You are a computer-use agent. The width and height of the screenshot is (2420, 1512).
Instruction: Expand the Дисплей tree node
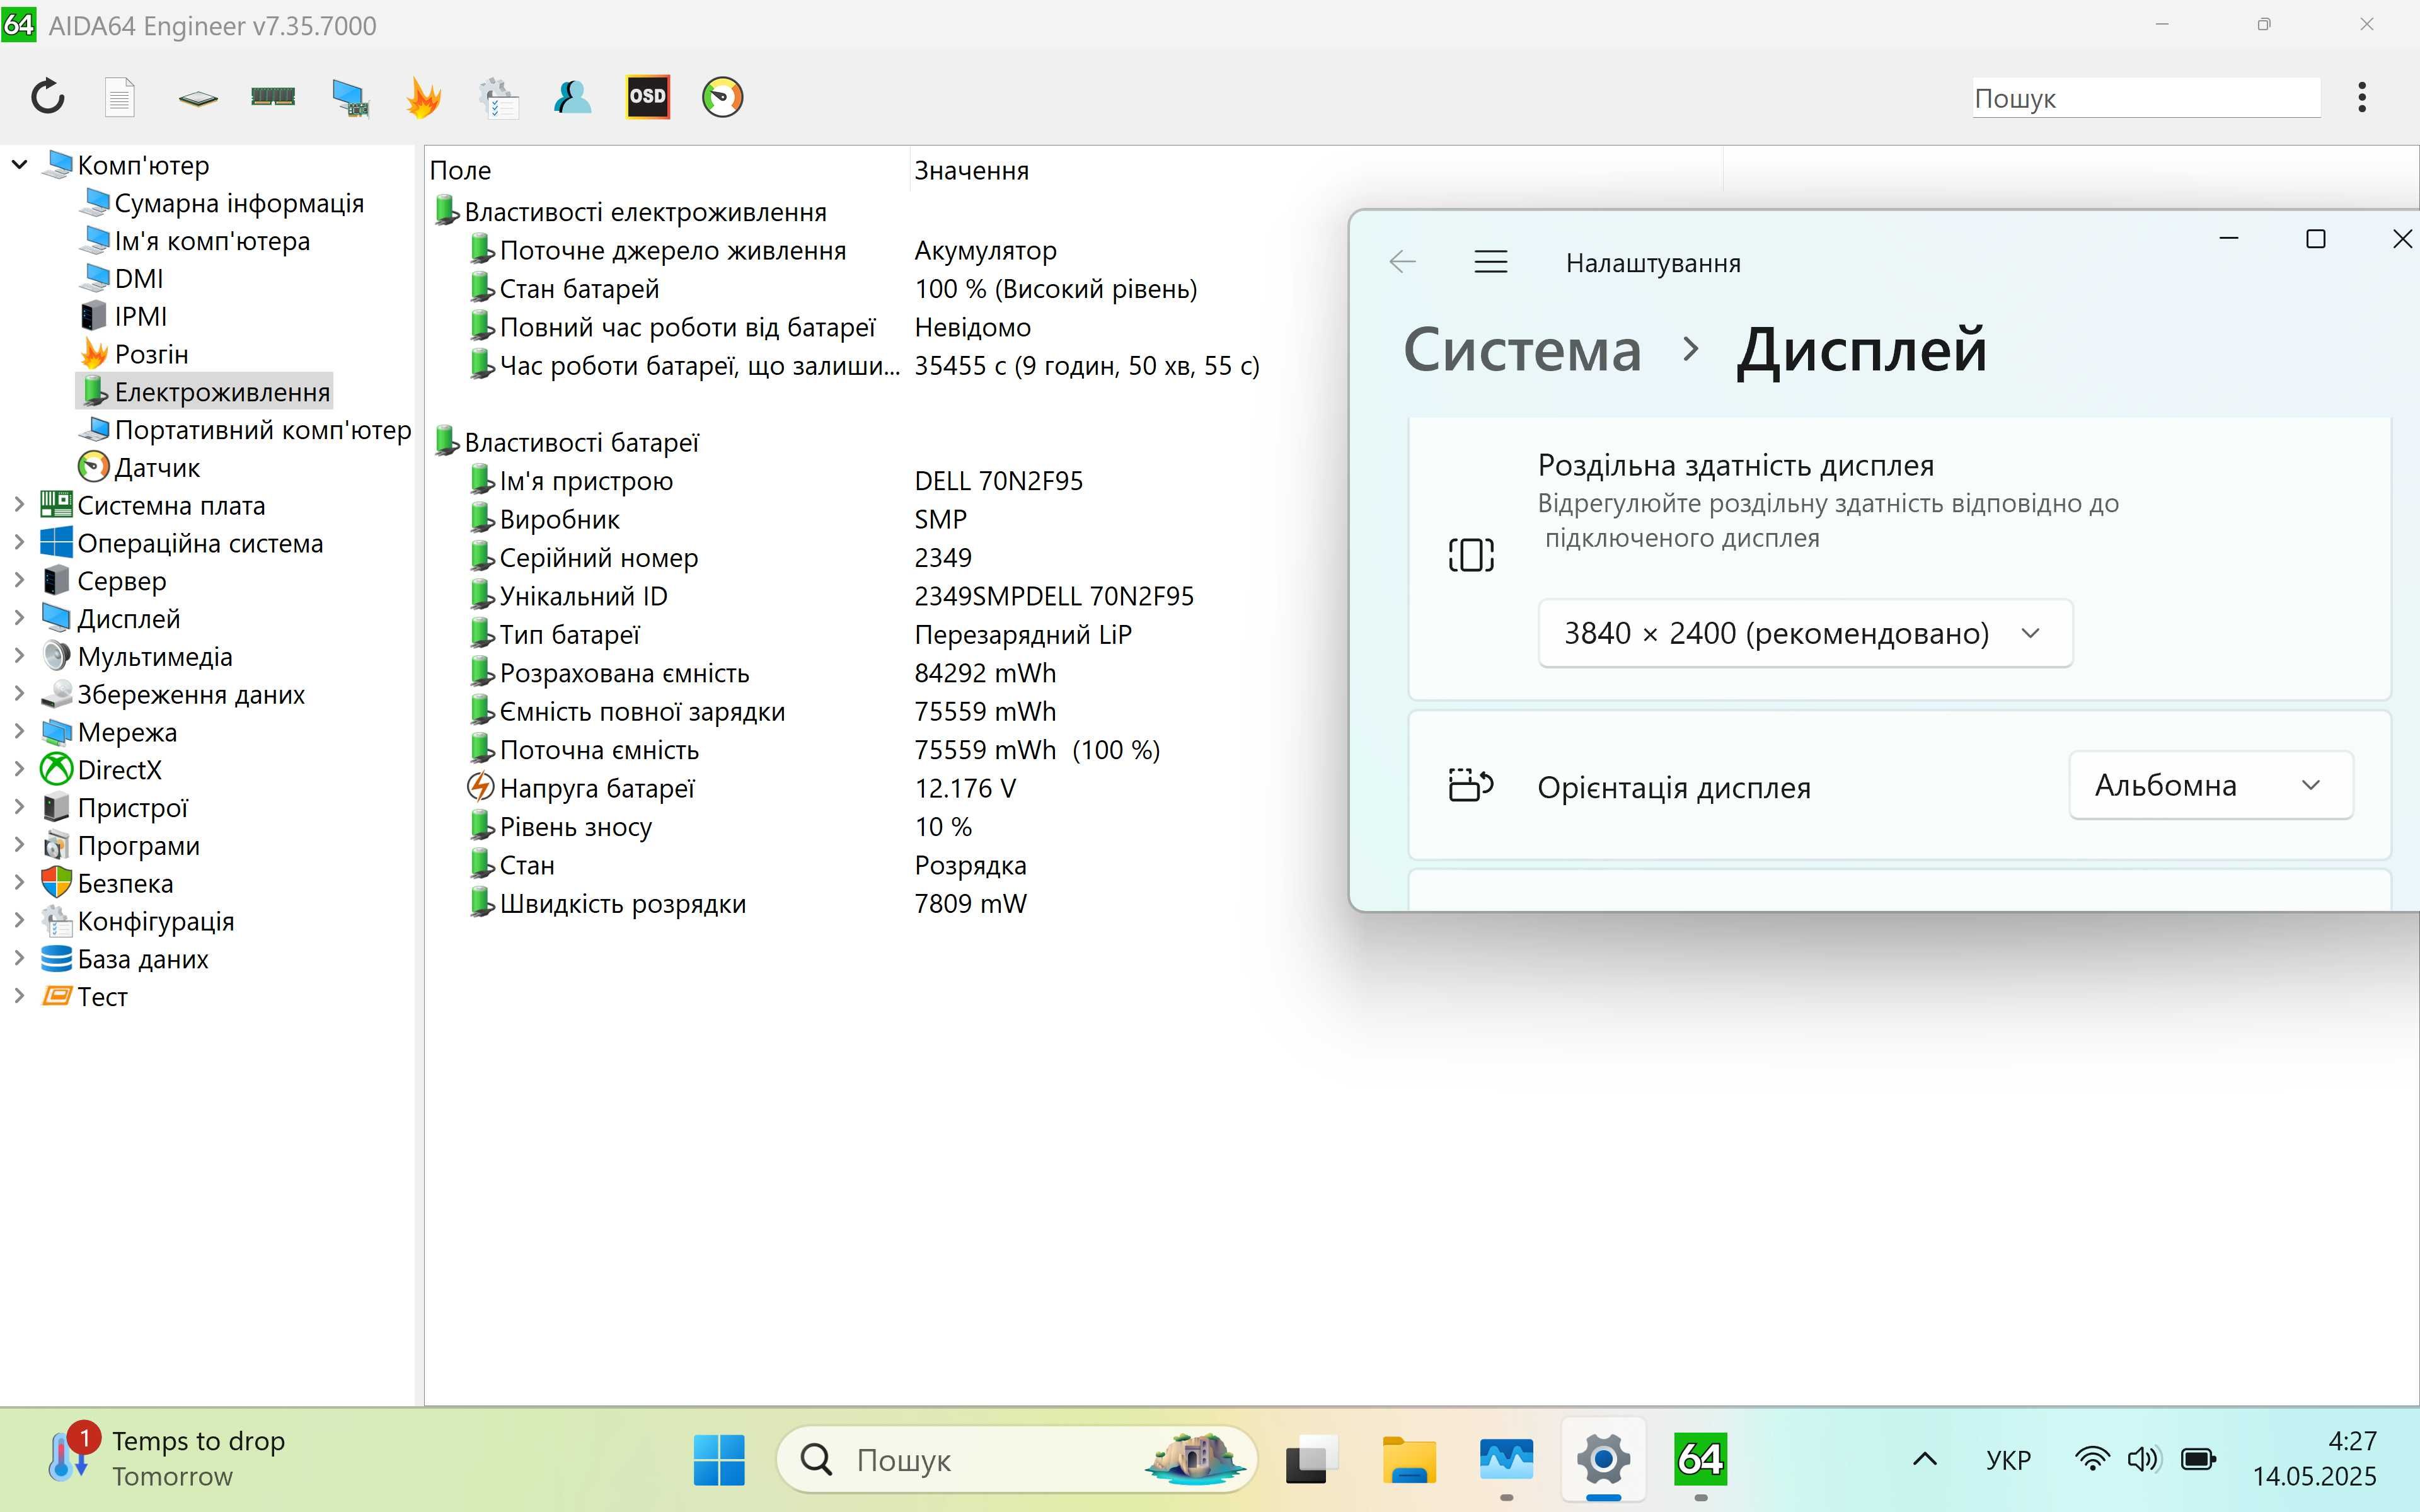click(19, 619)
